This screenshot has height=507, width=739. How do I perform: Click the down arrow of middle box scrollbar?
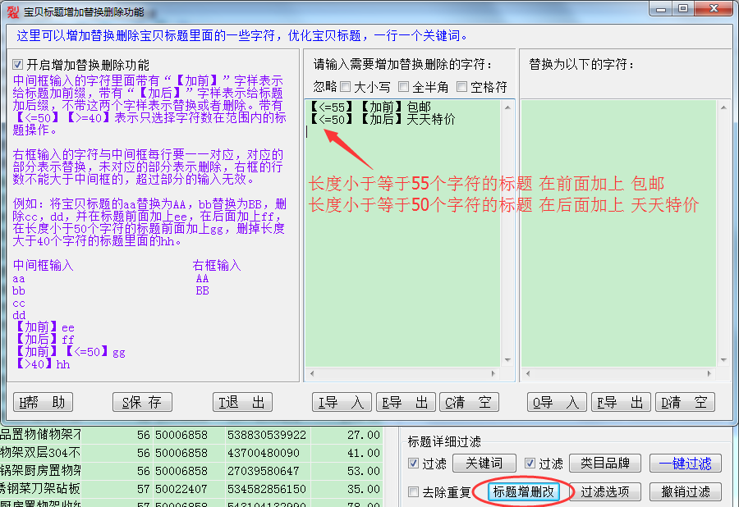509,374
